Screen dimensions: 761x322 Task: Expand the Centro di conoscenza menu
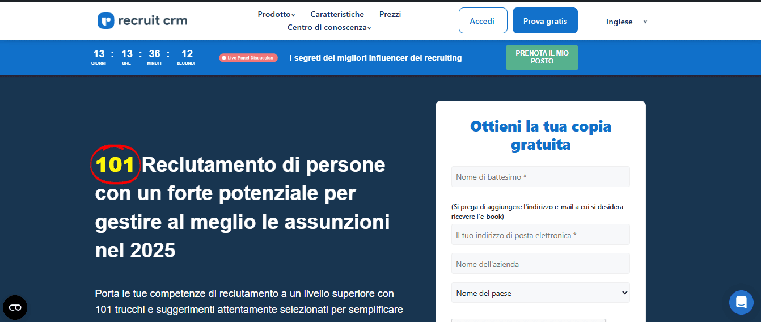click(329, 27)
